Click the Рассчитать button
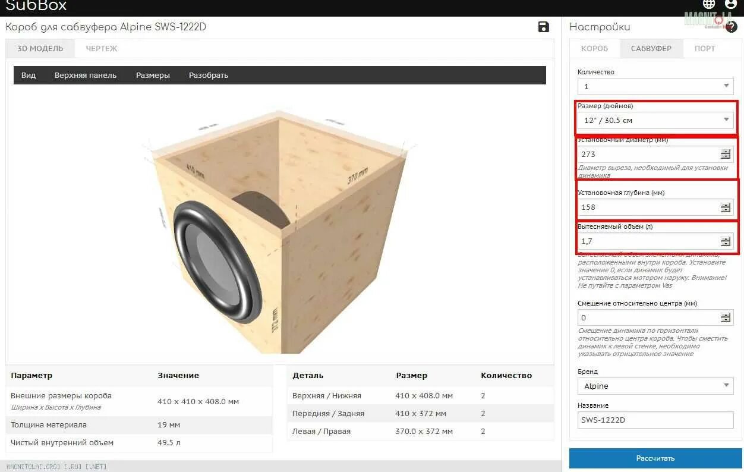Image resolution: width=744 pixels, height=472 pixels. (x=655, y=458)
